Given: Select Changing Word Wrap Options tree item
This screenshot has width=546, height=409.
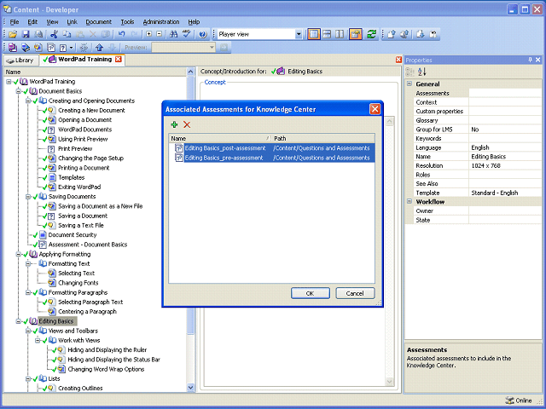Looking at the screenshot, I should (x=106, y=369).
